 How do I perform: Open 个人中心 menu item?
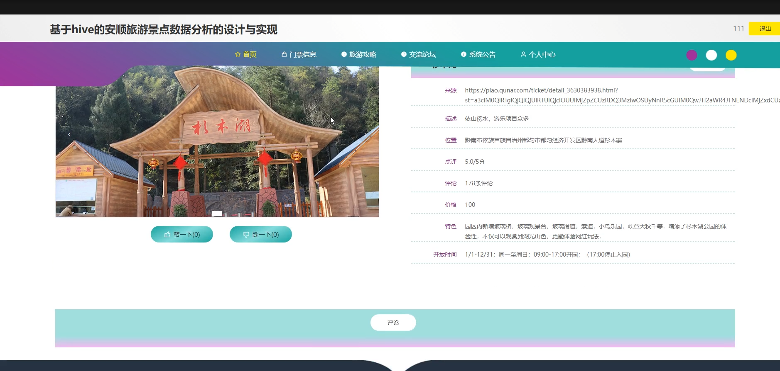(x=538, y=54)
